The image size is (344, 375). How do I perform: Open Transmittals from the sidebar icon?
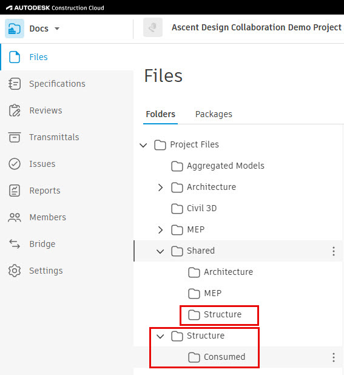[x=15, y=137]
